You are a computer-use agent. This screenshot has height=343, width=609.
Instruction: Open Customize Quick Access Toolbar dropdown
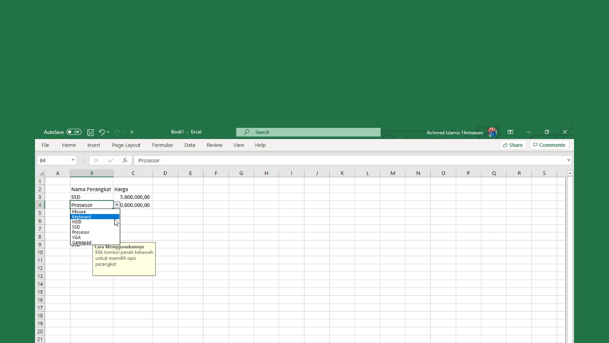pos(132,132)
